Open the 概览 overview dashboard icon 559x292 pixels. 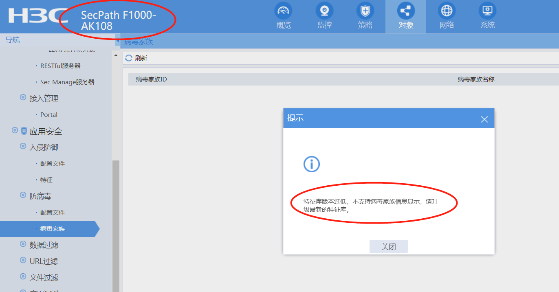[284, 11]
